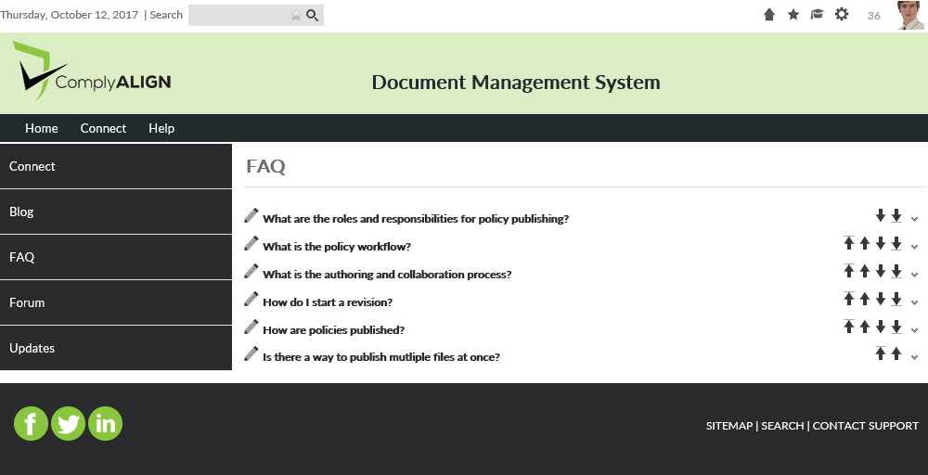928x475 pixels.
Task: Move 'policy workflow' question up one
Action: click(x=865, y=243)
